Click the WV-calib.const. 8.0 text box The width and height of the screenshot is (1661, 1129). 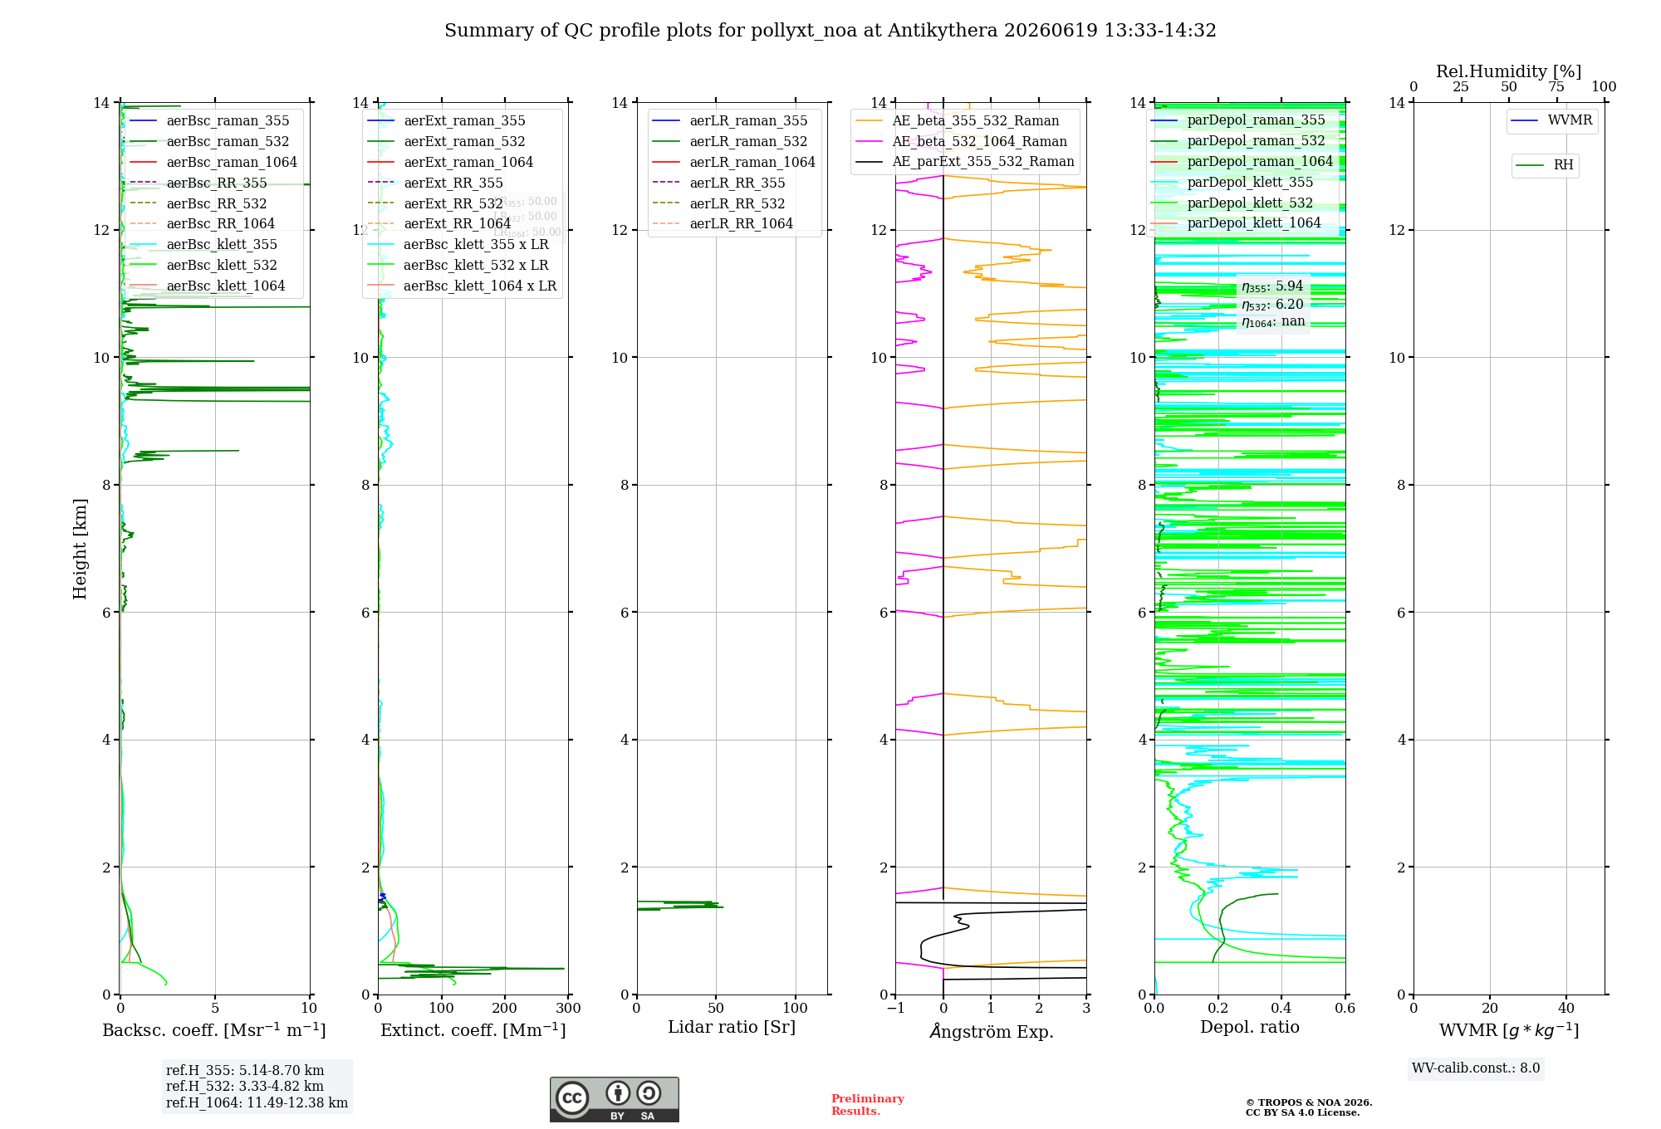tap(1476, 1068)
